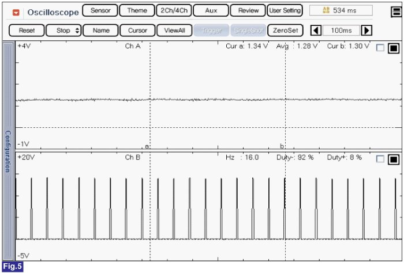The height and width of the screenshot is (273, 404).
Task: Click the ViewAll button
Action: tap(174, 31)
